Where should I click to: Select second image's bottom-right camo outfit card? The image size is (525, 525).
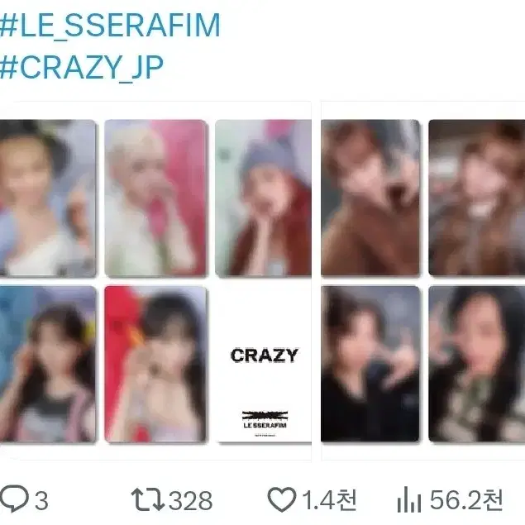pyautogui.click(x=477, y=364)
